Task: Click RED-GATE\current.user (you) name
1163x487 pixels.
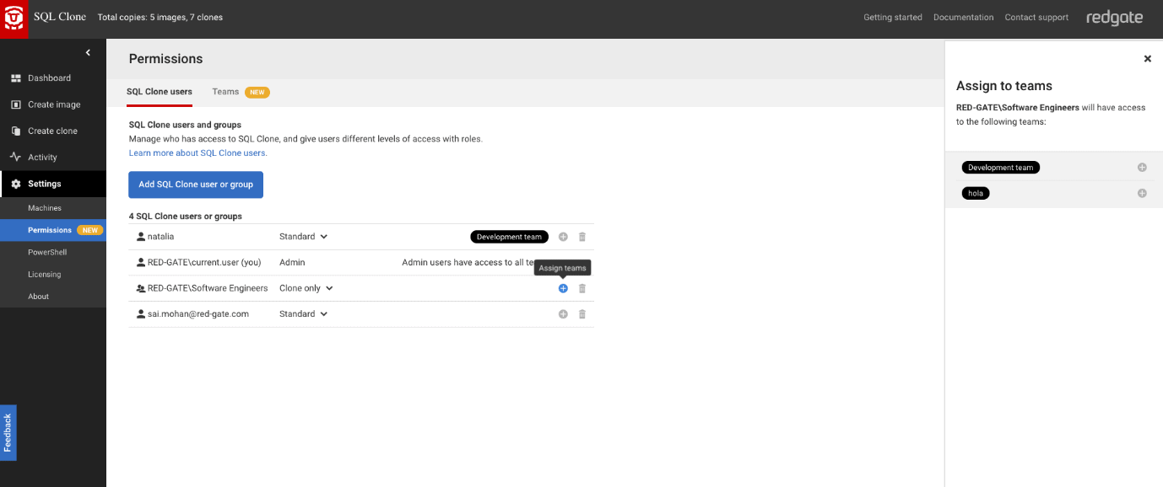Action: (x=204, y=263)
